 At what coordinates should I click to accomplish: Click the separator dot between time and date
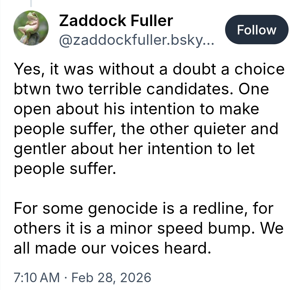[x=66, y=277]
